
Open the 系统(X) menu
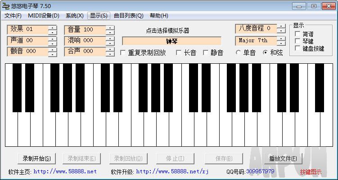pyautogui.click(x=75, y=16)
